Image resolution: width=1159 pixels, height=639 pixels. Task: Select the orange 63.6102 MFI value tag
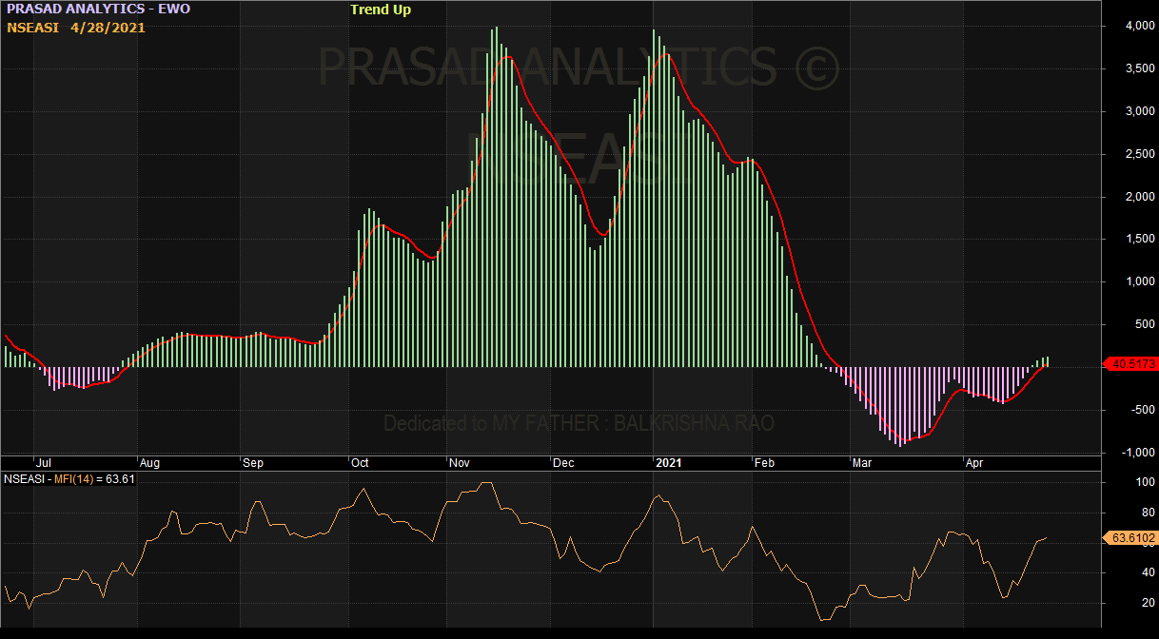click(x=1132, y=538)
